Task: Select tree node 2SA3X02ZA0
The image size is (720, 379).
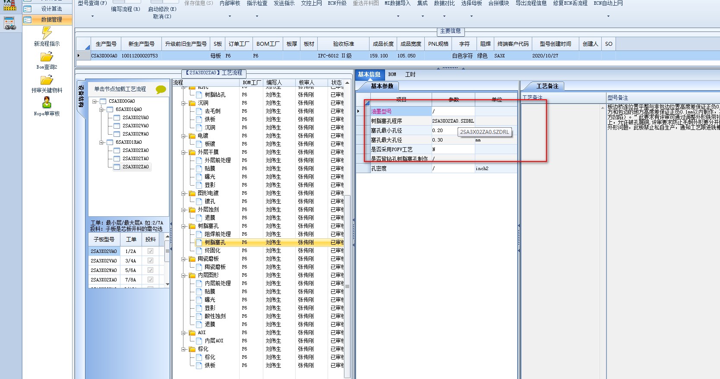Action: click(136, 167)
